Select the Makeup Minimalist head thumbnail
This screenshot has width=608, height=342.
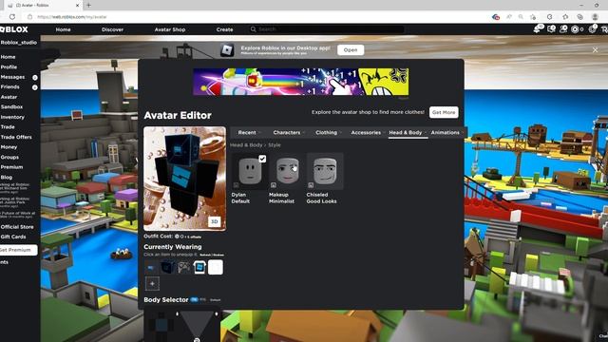(x=287, y=171)
